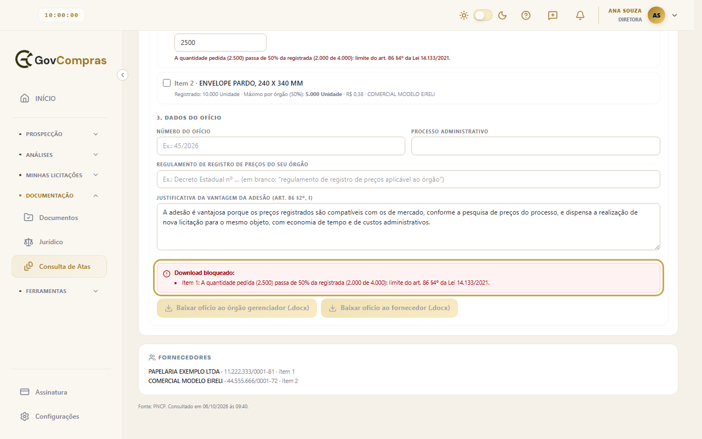Open the feedback message icon
The image size is (702, 439).
(x=553, y=15)
